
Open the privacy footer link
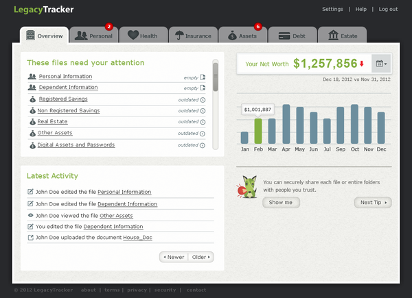pos(137,290)
